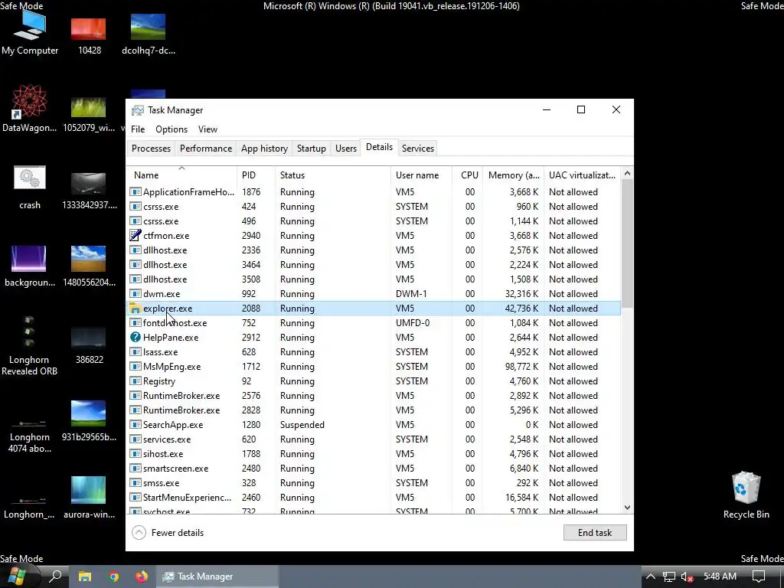Viewport: 784px width, 588px height.
Task: Sort by the Memory column header
Action: click(x=514, y=175)
